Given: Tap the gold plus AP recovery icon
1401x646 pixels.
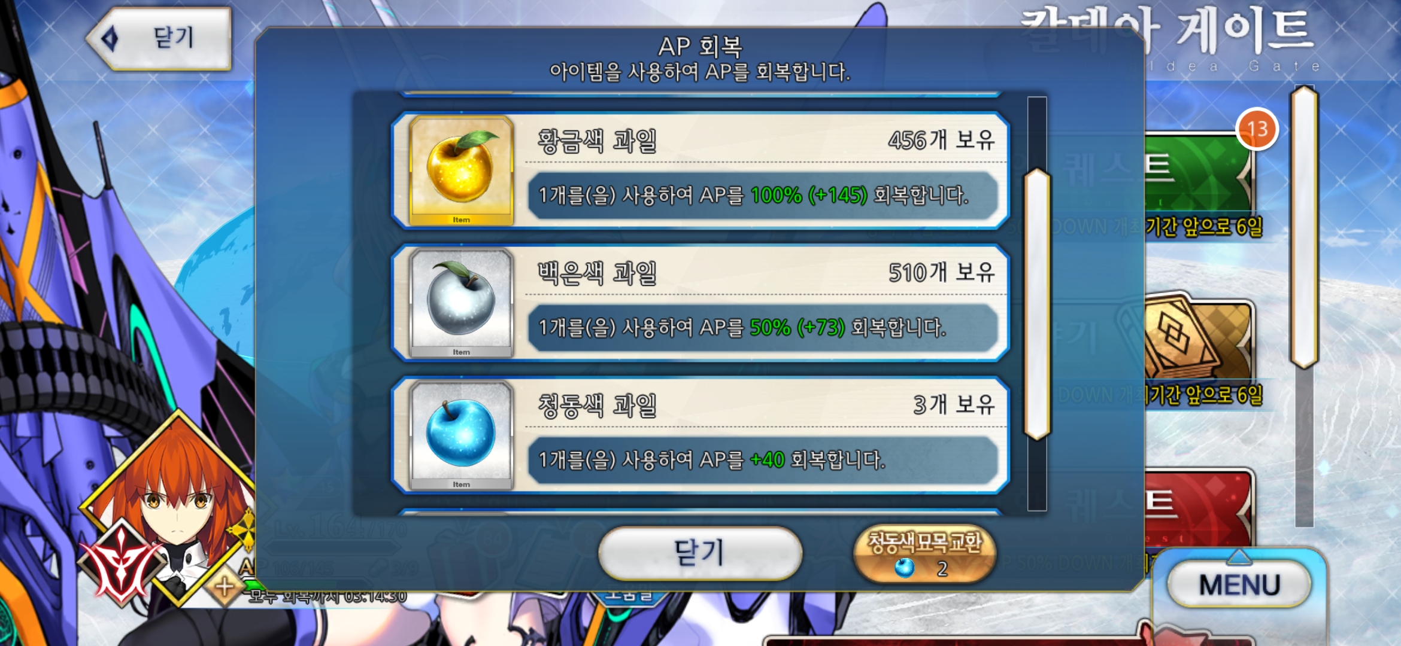Looking at the screenshot, I should coord(225,586).
